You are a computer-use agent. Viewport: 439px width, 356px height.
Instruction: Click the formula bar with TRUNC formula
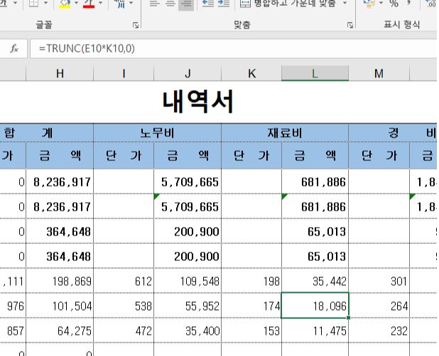coord(234,49)
